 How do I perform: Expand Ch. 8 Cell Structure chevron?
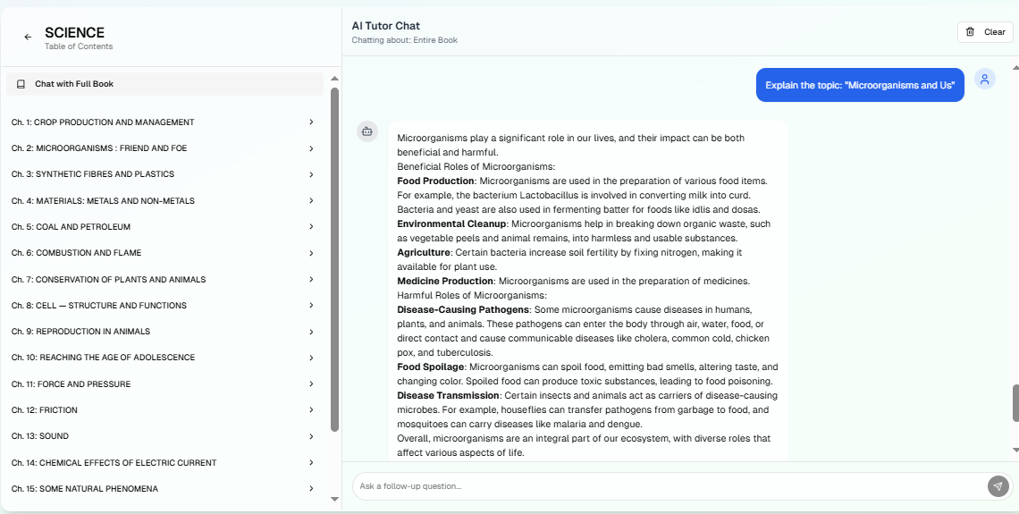[x=311, y=306]
